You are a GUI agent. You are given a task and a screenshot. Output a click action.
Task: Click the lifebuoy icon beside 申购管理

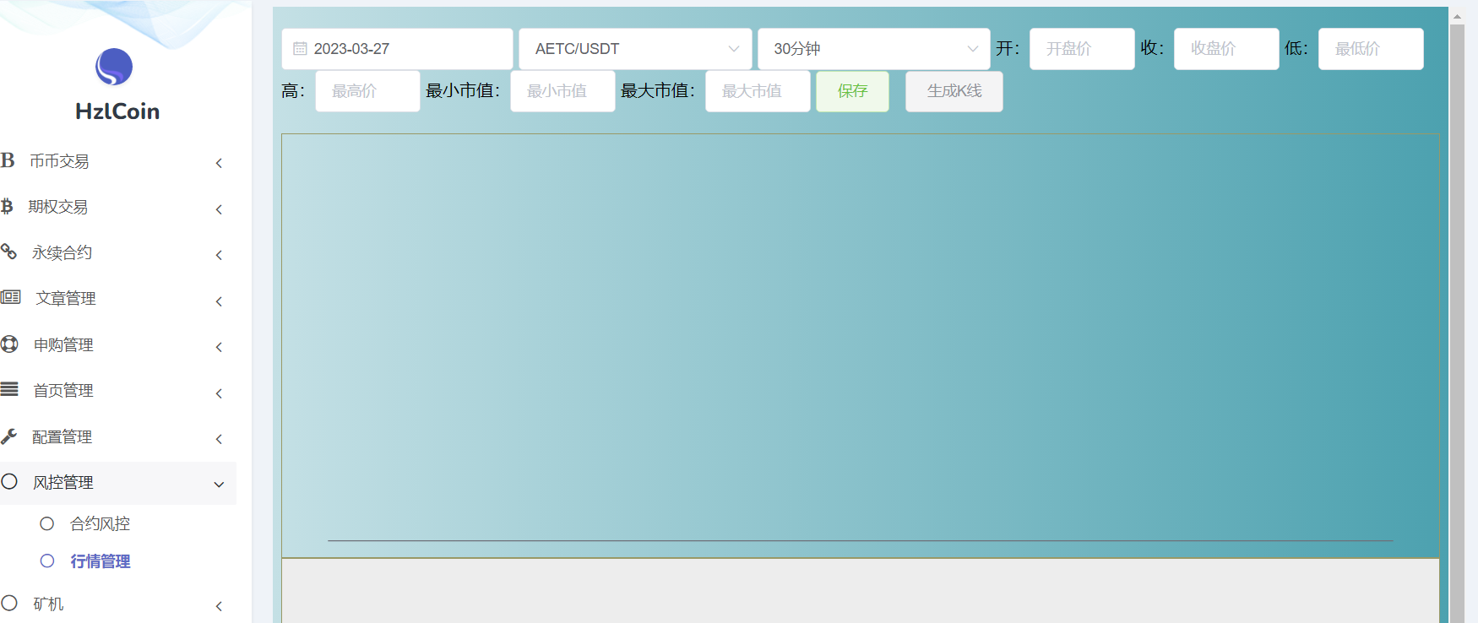(x=9, y=344)
